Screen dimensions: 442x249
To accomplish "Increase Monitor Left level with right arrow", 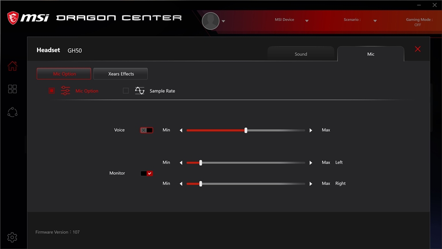I will pyautogui.click(x=311, y=163).
